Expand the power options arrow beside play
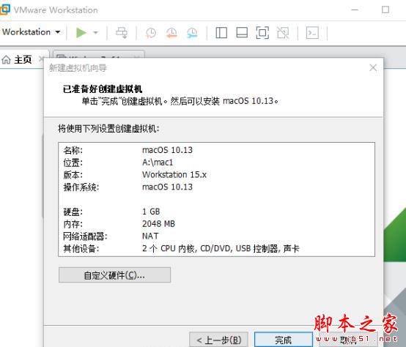This screenshot has height=347, width=406. pyautogui.click(x=96, y=33)
